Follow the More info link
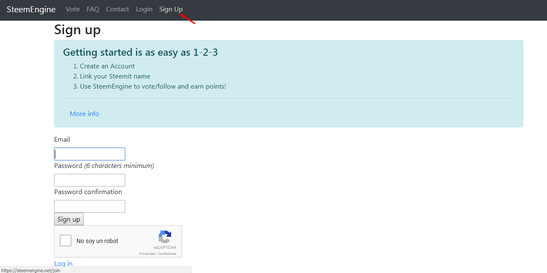The width and height of the screenshot is (547, 273). [x=85, y=114]
